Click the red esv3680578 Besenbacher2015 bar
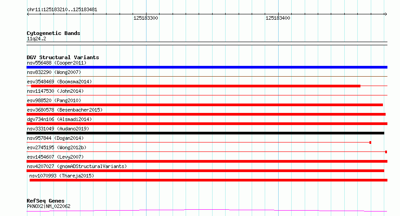 pyautogui.click(x=206, y=114)
